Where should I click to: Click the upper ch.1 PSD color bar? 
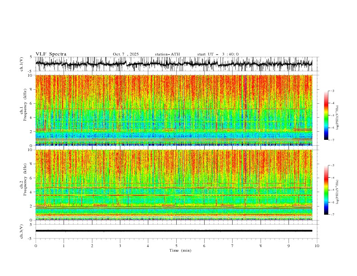point(326,115)
